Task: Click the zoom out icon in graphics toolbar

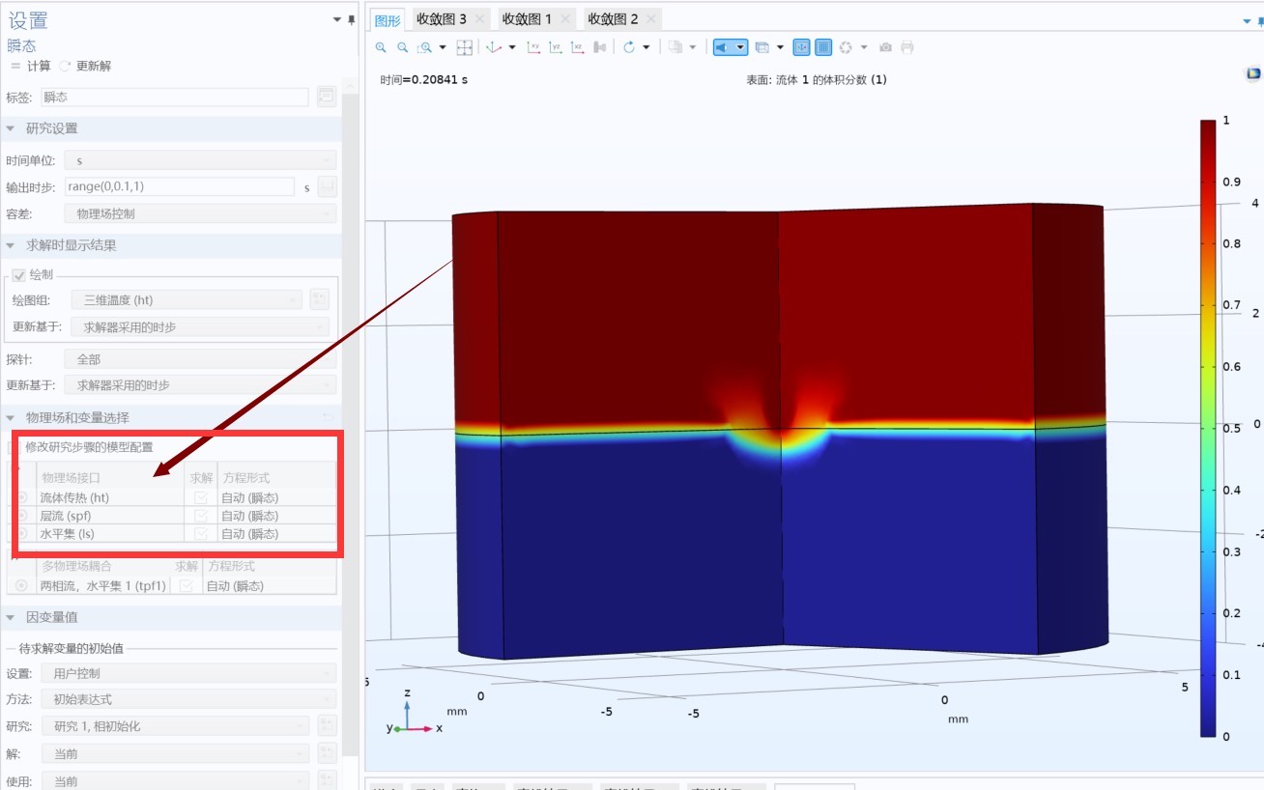Action: (402, 47)
